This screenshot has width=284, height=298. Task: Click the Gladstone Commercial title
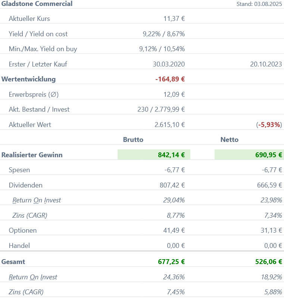tap(37, 4)
